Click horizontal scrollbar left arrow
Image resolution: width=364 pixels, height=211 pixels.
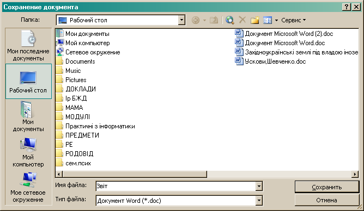[x=59, y=174]
